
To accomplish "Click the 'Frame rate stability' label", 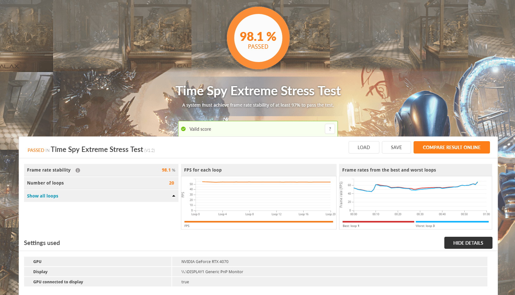I will (49, 170).
